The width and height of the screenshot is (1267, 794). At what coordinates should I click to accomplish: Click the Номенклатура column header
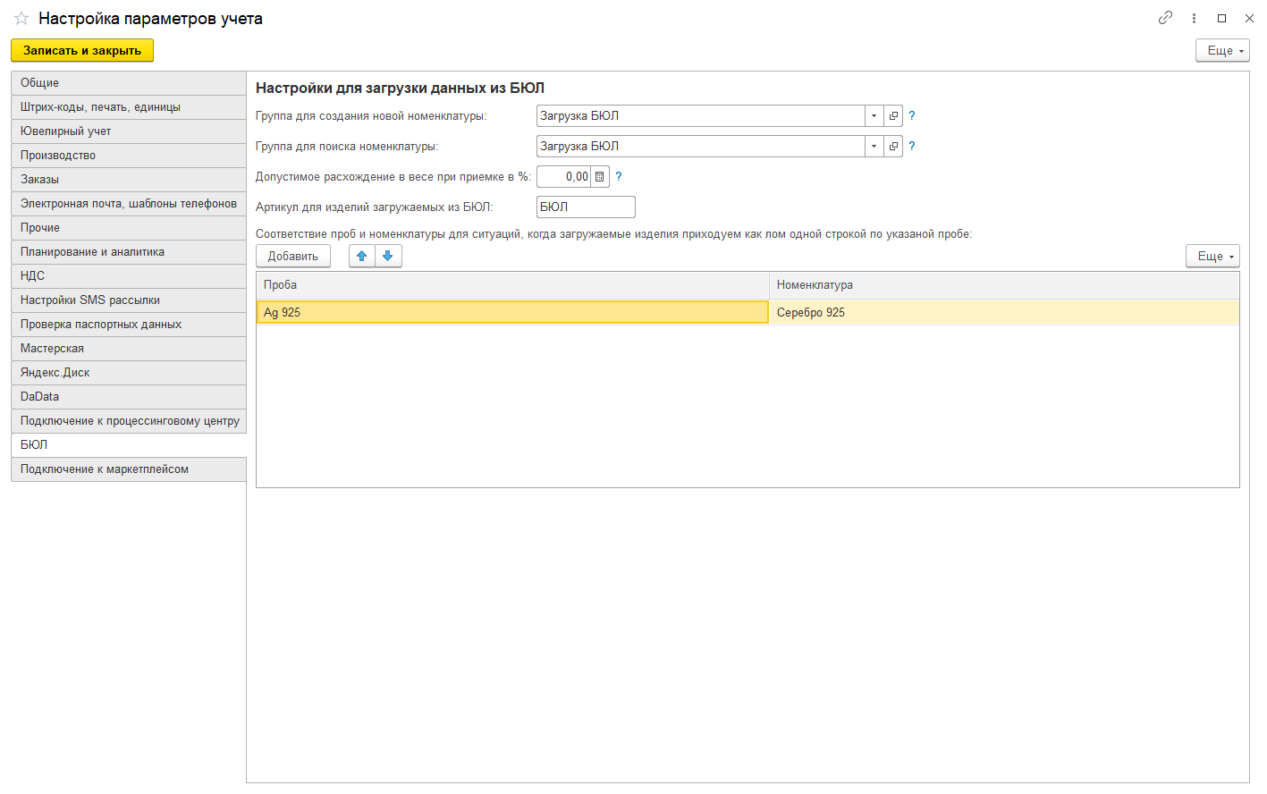1004,285
